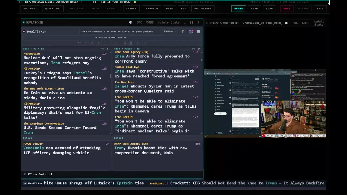This screenshot has width=347, height=195.
Task: Click the LOAD button
Action: (269, 8)
